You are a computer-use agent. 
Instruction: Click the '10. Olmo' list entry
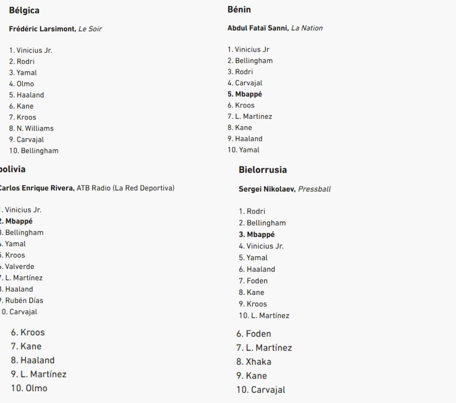[29, 388]
